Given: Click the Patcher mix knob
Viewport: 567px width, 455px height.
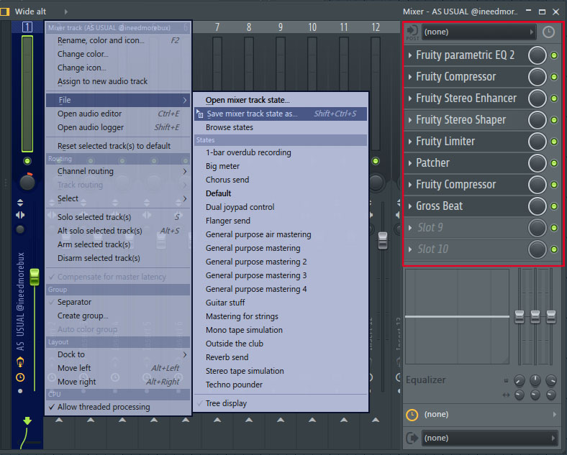Looking at the screenshot, I should click(x=537, y=163).
